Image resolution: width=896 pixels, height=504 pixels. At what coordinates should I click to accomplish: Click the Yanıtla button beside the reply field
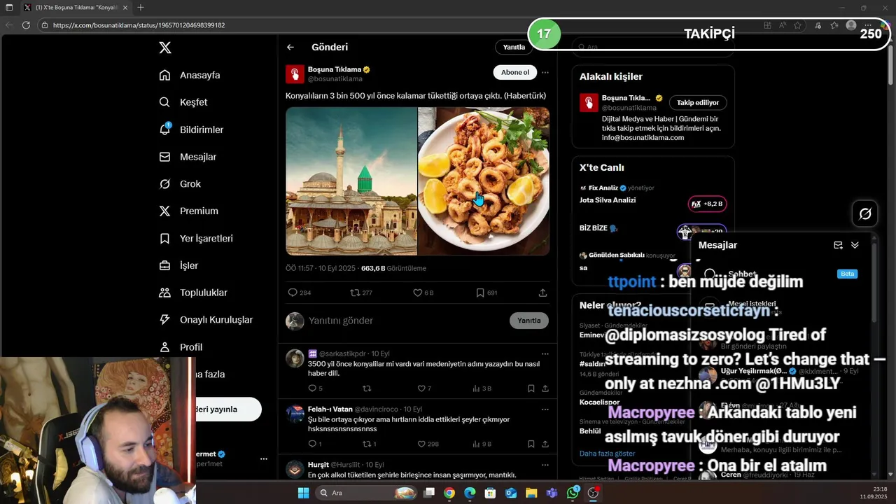pos(529,321)
